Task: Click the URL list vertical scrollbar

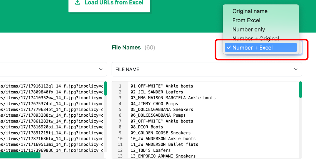Action: pyautogui.click(x=105, y=89)
